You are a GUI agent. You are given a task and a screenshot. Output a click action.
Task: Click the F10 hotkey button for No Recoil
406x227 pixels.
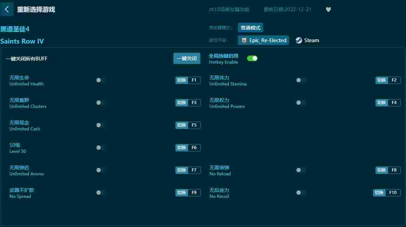pyautogui.click(x=387, y=193)
